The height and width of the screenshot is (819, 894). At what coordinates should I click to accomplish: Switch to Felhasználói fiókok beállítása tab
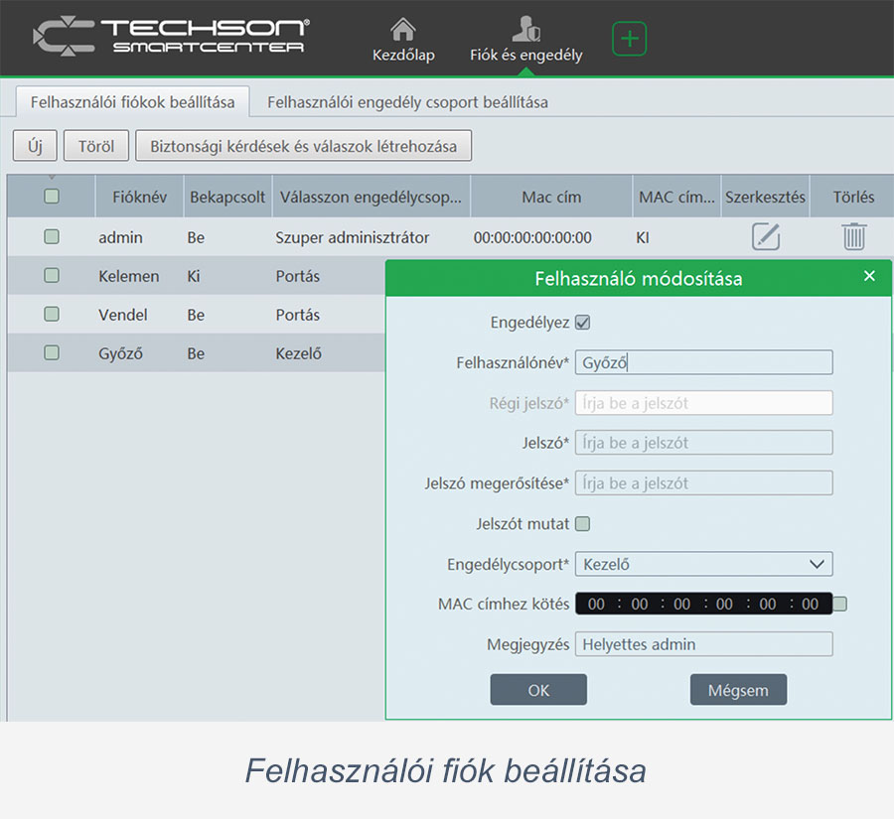[132, 102]
